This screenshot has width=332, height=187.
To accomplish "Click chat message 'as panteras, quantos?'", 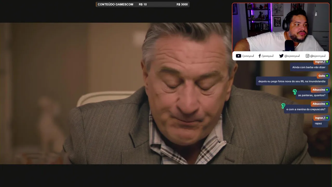I will point(312,95).
